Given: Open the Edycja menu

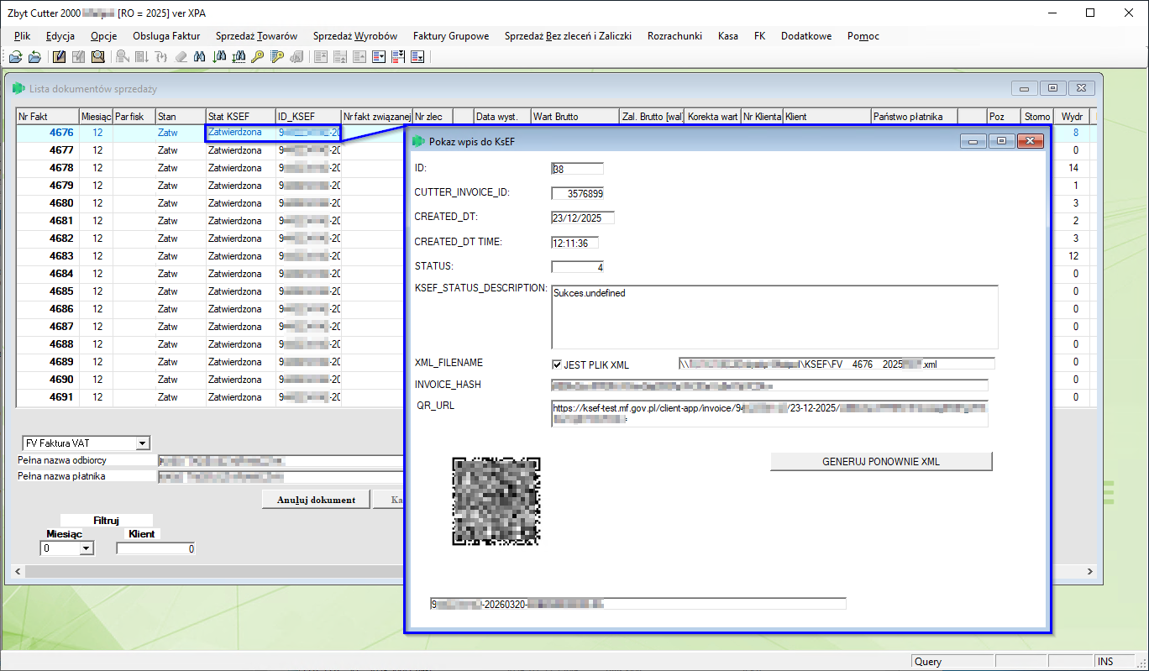Looking at the screenshot, I should pyautogui.click(x=60, y=36).
